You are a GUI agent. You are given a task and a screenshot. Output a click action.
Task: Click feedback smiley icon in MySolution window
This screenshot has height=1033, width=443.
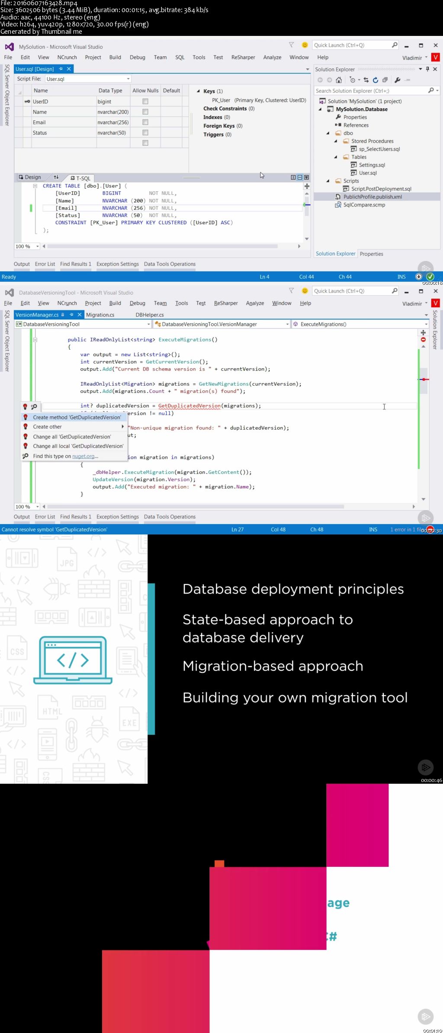[x=305, y=45]
